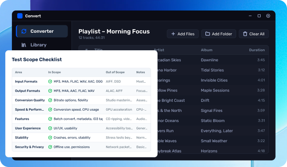
Task: Minimize the Convert window
Action: tap(250, 16)
